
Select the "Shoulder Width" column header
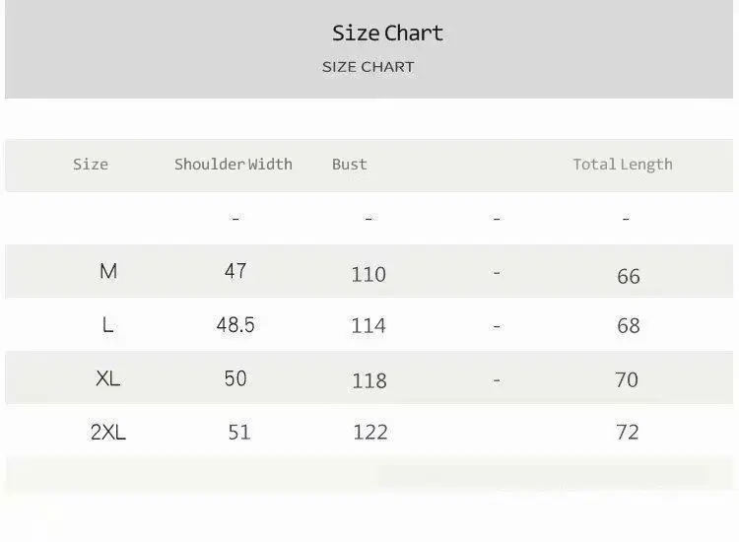click(x=234, y=165)
